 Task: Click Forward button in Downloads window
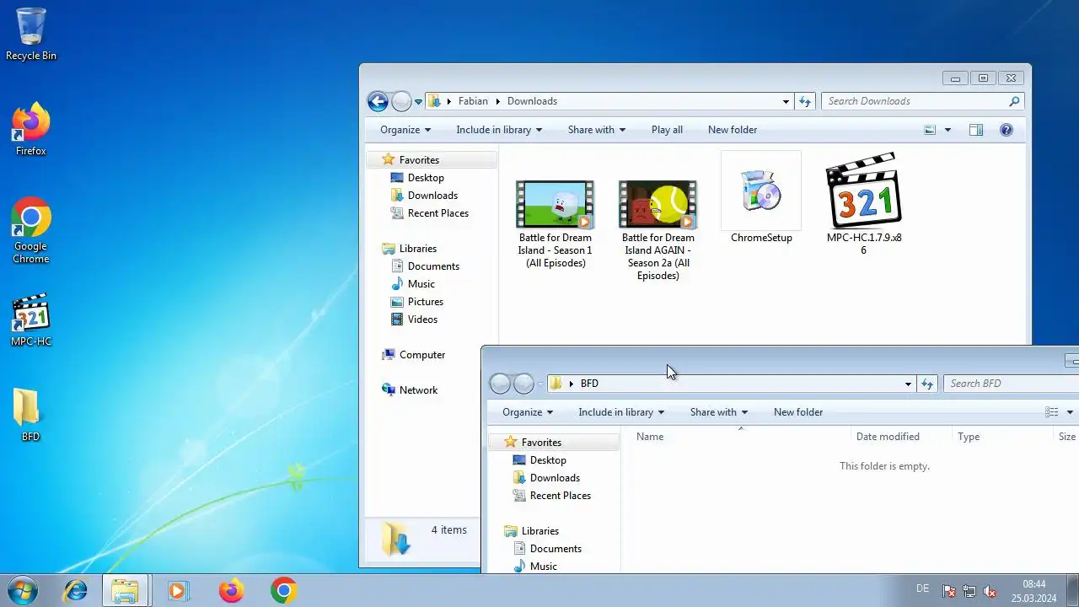401,102
